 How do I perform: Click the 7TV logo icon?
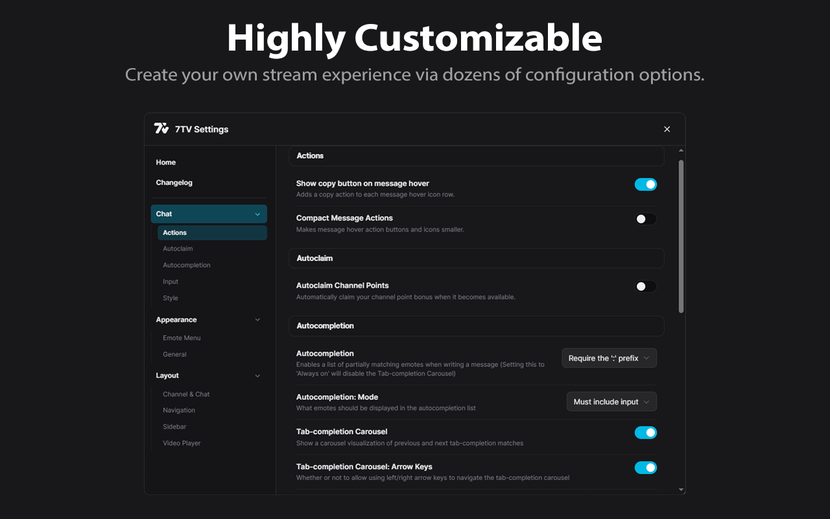(x=161, y=128)
